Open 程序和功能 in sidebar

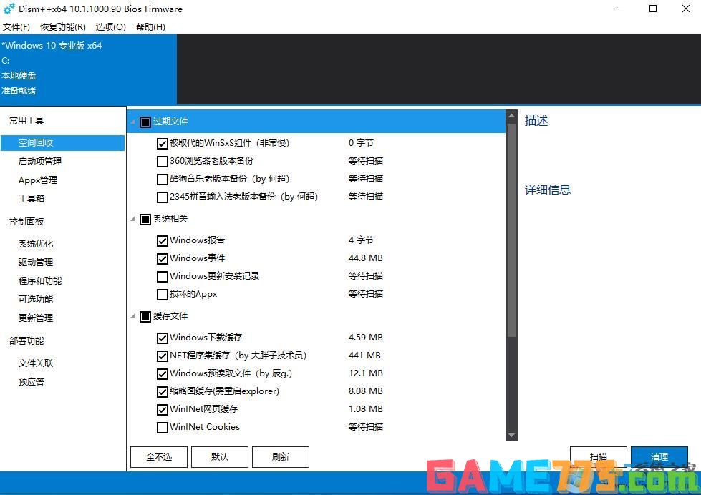40,281
